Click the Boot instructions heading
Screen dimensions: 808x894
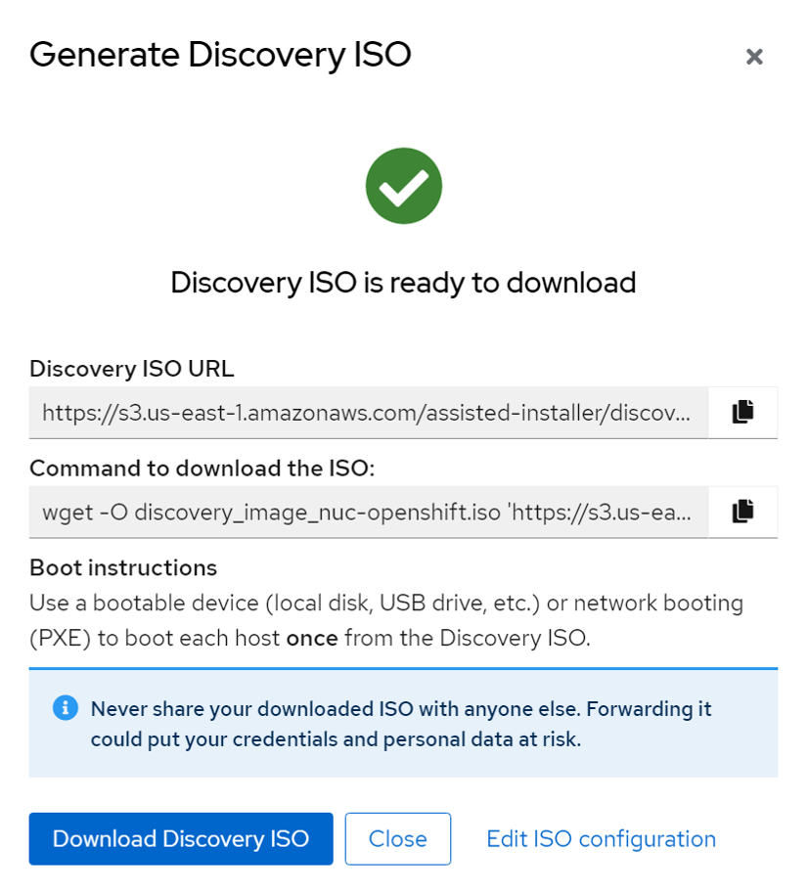tap(123, 567)
